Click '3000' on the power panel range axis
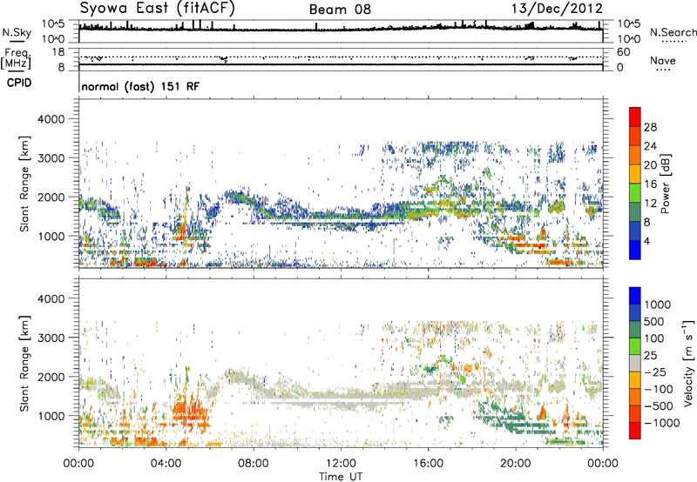Viewport: 697px width, 482px height. click(x=51, y=158)
